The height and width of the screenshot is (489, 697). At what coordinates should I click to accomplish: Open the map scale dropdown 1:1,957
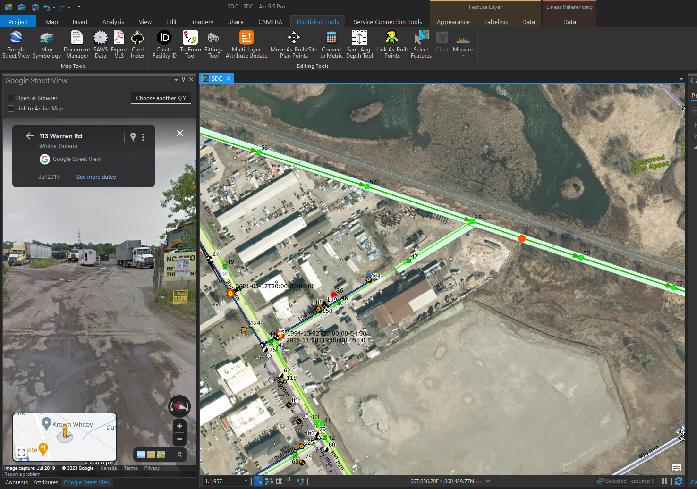pyautogui.click(x=246, y=481)
